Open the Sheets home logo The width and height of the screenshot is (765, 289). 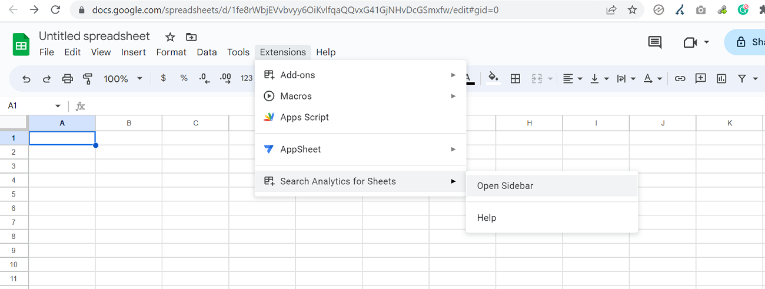tap(21, 45)
